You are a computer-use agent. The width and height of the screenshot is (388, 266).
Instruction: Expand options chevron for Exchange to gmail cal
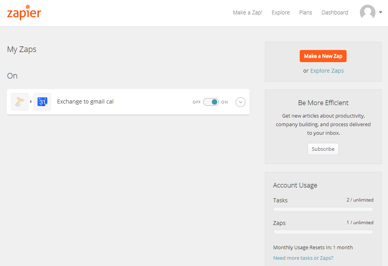240,102
